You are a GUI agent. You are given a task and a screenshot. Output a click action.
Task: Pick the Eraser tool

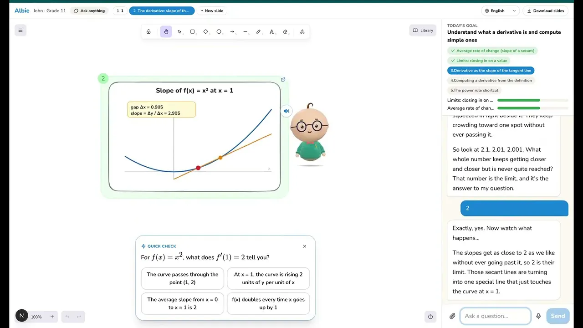[285, 32]
